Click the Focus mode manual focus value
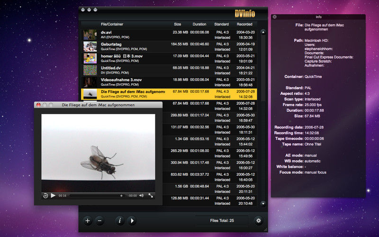Image resolution: width=379 pixels, height=237 pixels. click(x=316, y=173)
